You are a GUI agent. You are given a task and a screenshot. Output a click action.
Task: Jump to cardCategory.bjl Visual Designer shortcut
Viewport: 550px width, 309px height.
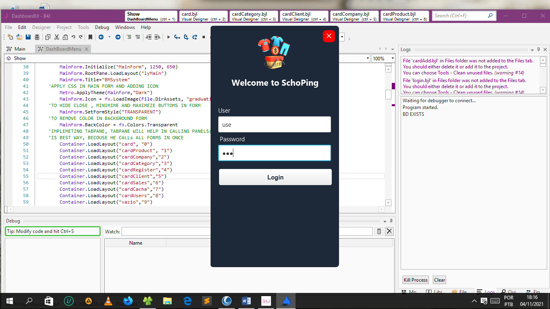[x=254, y=16]
